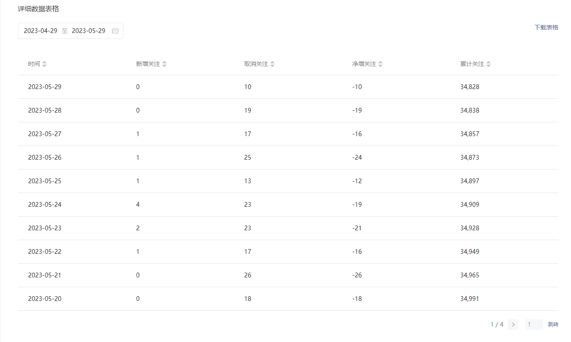
Task: Click 下载表格 download link
Action: (x=546, y=27)
